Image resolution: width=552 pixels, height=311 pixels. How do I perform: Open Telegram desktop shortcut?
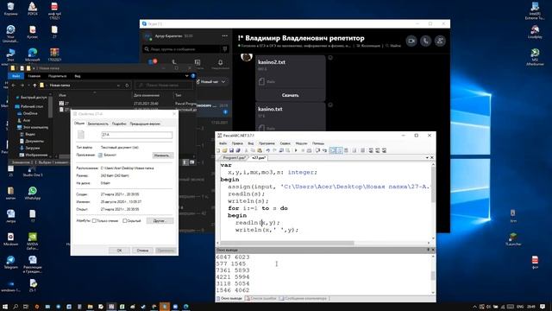coord(10,263)
